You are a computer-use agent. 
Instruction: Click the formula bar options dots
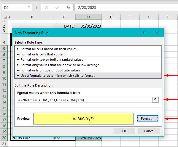(36, 7)
